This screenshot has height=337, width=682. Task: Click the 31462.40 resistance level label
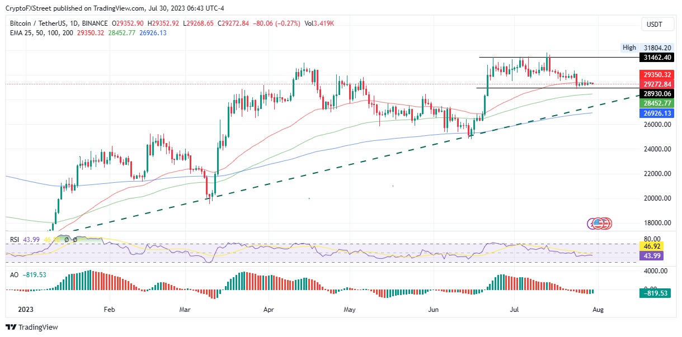[x=655, y=58]
